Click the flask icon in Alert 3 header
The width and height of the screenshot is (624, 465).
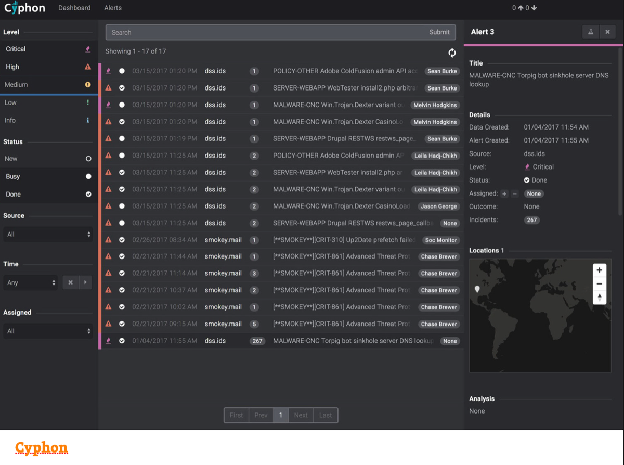(591, 32)
